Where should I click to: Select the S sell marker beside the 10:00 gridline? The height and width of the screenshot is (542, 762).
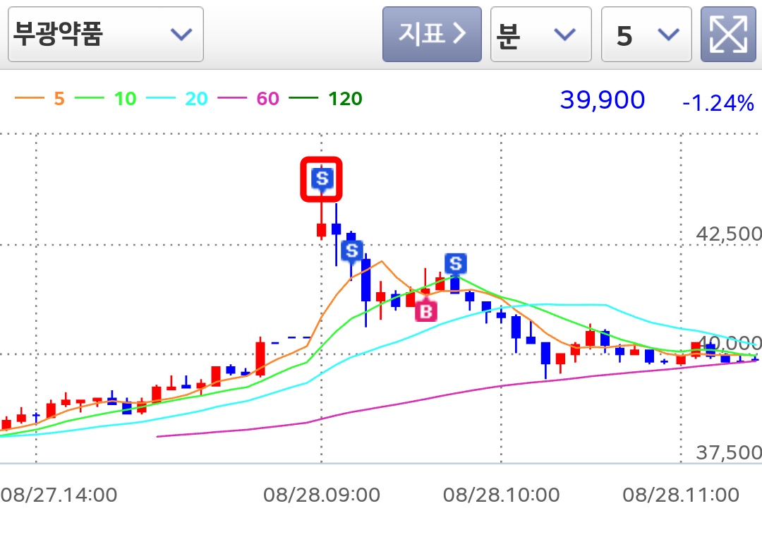[455, 265]
